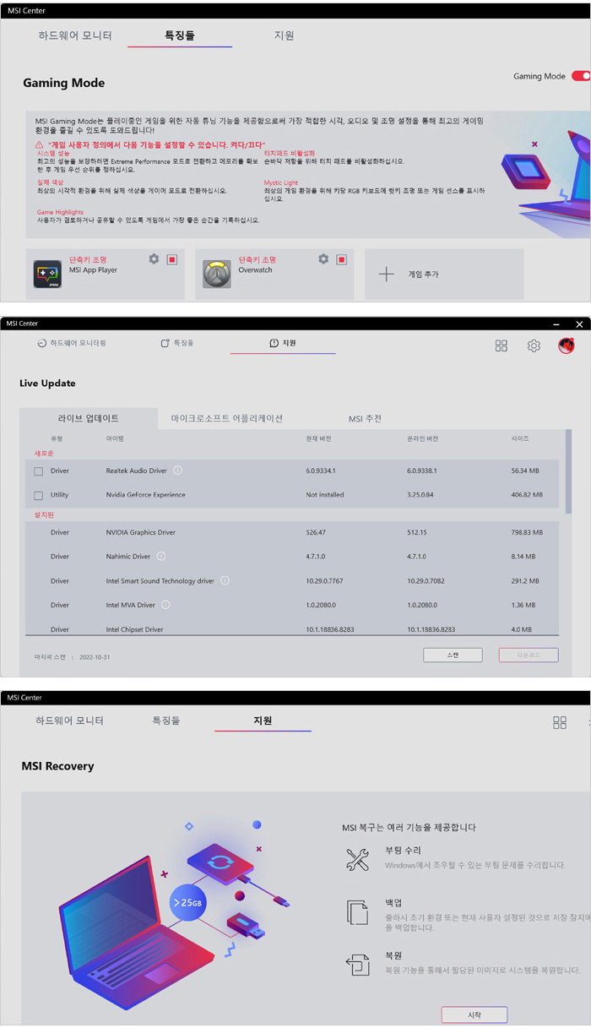Open settings gear for Overwatch
The width and height of the screenshot is (591, 1028).
coord(323,259)
